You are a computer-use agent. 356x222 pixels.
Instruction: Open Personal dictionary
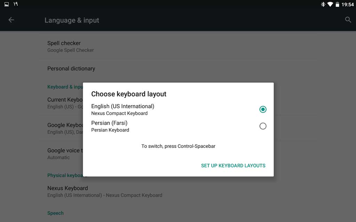(x=71, y=69)
